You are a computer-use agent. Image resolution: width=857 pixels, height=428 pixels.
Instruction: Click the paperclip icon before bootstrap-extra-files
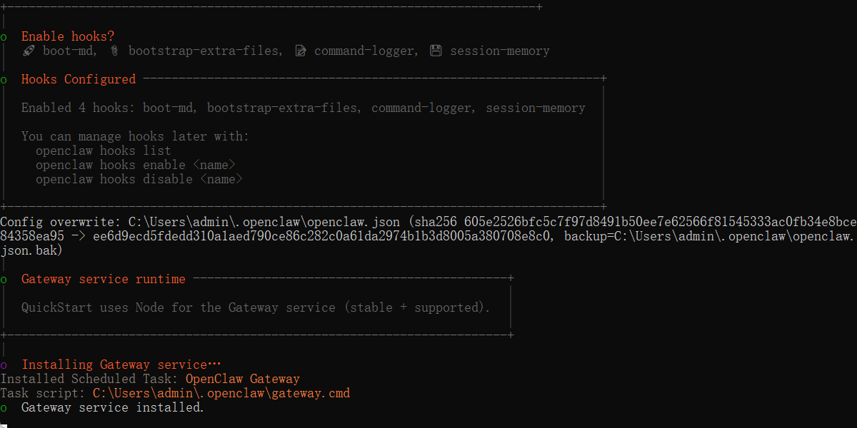tap(114, 51)
